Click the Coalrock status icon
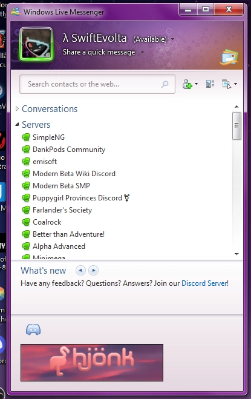 pyautogui.click(x=26, y=222)
